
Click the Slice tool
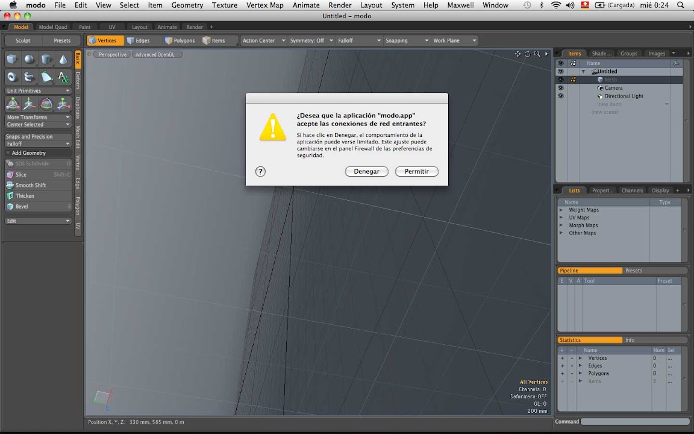pos(39,174)
